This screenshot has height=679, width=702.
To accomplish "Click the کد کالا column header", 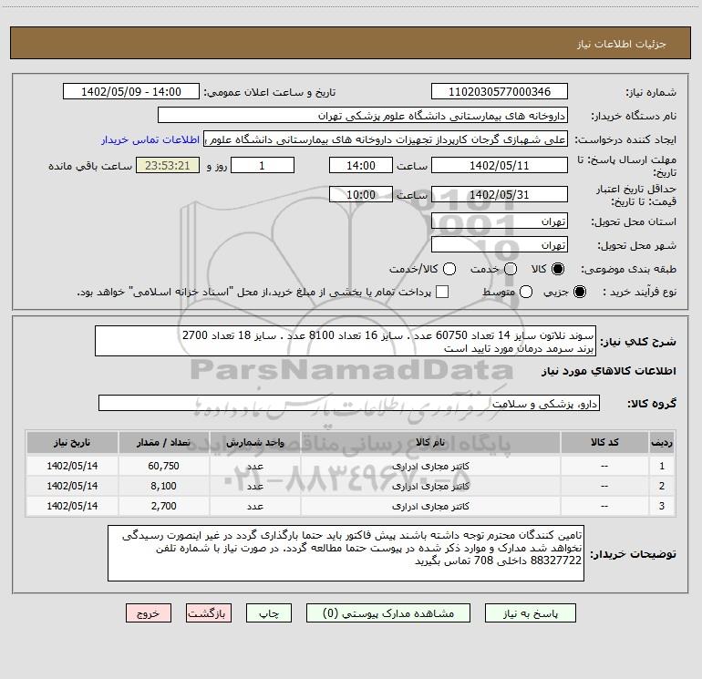I will (x=604, y=443).
